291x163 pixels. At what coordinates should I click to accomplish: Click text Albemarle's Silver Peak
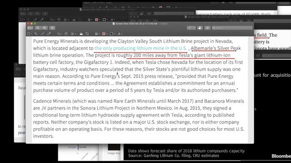point(216,48)
